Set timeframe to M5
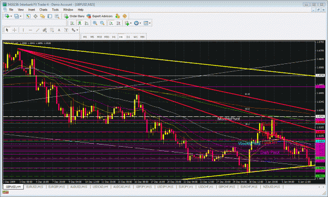328x197 pixels. tap(92, 37)
